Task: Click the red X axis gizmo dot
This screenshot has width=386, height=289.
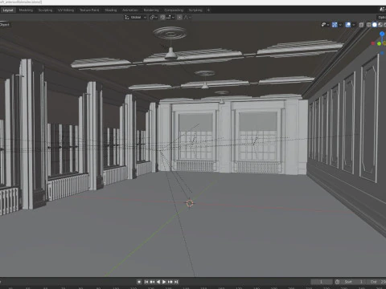Action: (x=373, y=43)
